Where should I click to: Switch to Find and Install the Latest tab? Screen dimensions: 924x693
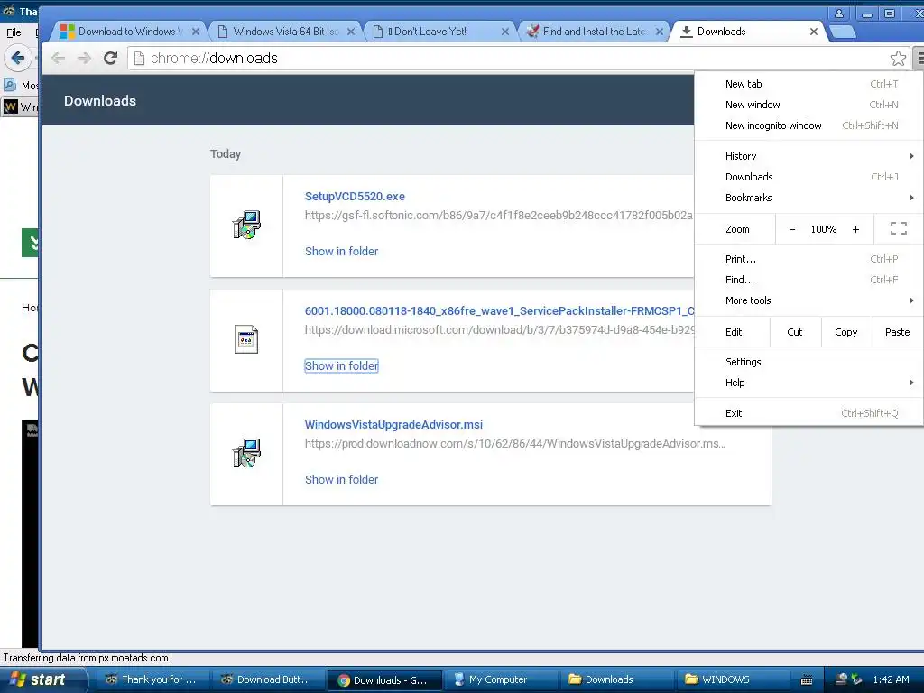point(592,32)
